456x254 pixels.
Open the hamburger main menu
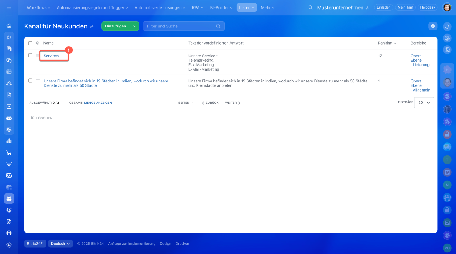(x=9, y=7)
